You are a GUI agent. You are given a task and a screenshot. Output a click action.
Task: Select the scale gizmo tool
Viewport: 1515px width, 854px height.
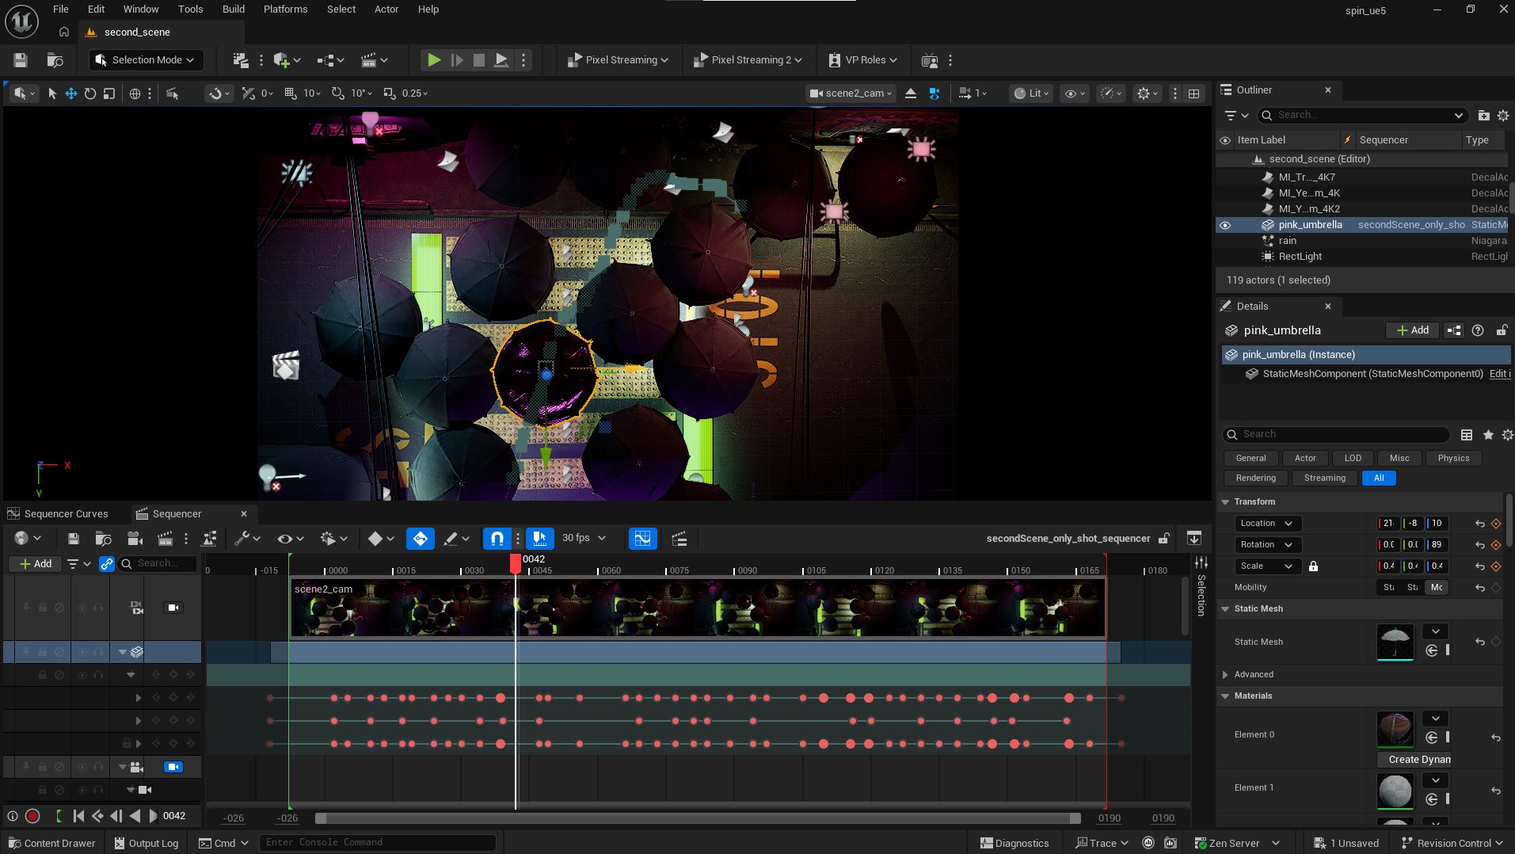109,93
